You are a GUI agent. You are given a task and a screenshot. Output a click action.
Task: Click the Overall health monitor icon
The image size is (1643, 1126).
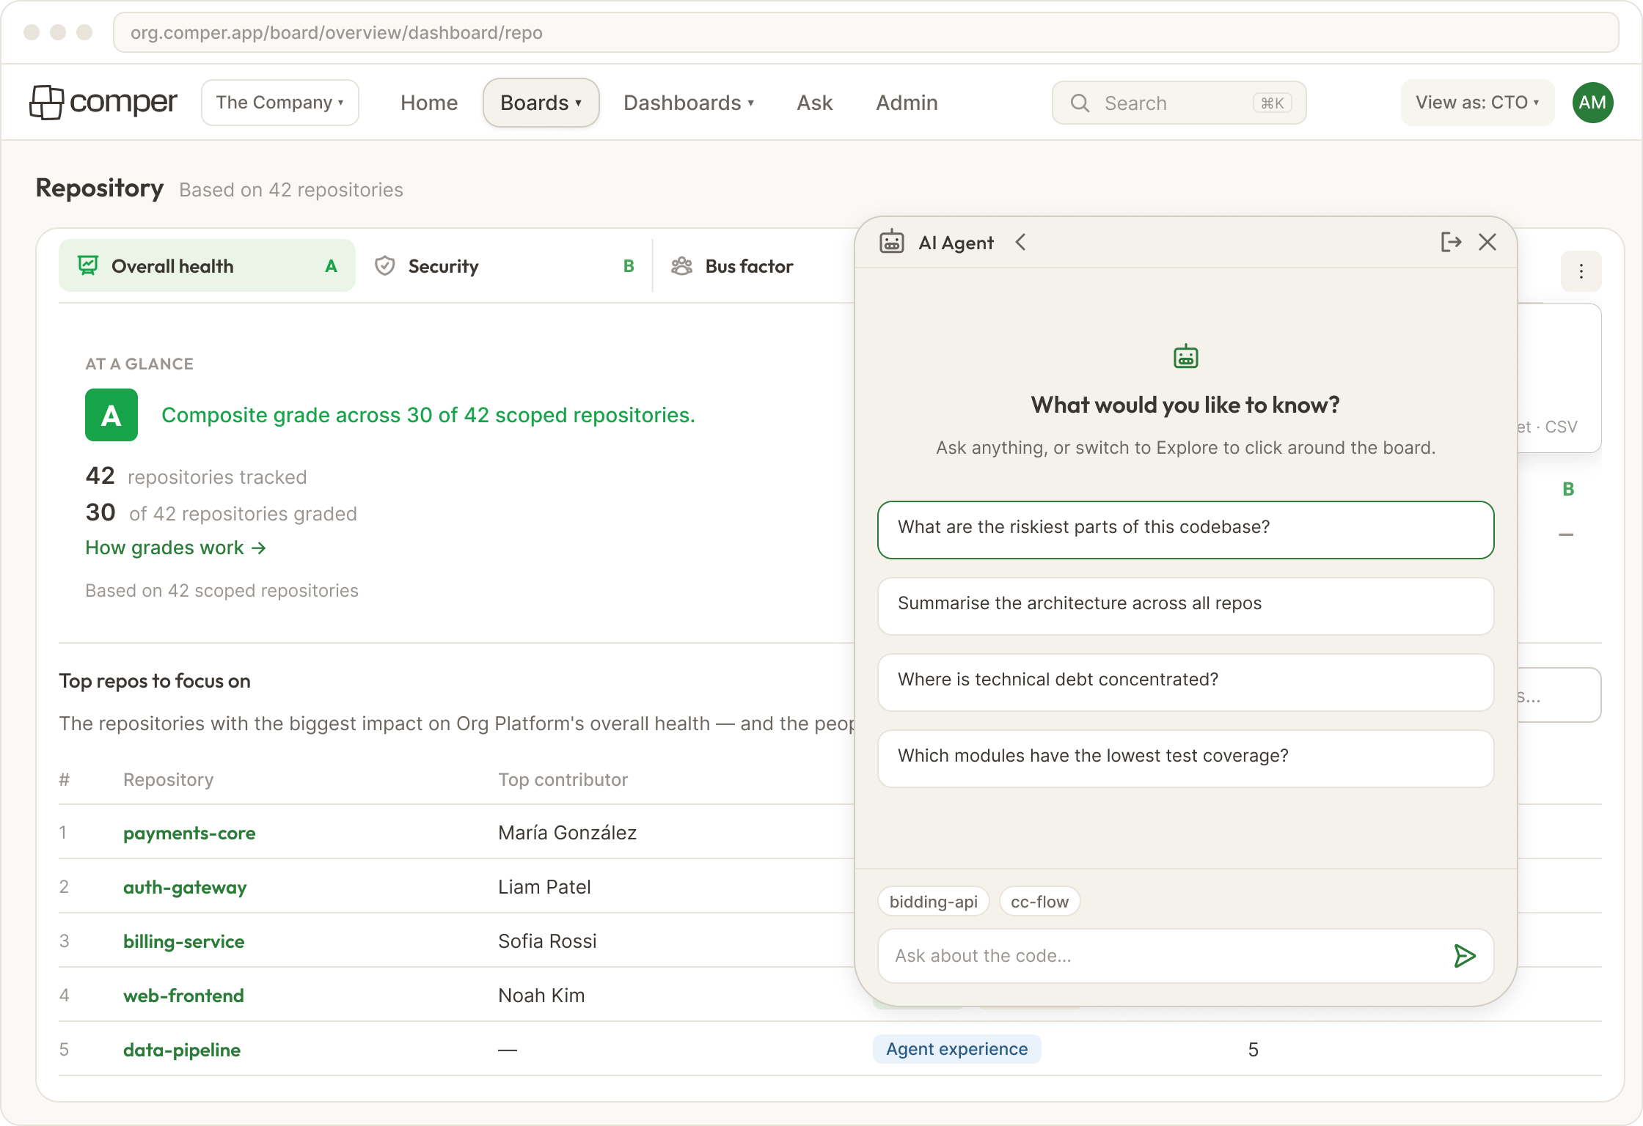(x=88, y=265)
